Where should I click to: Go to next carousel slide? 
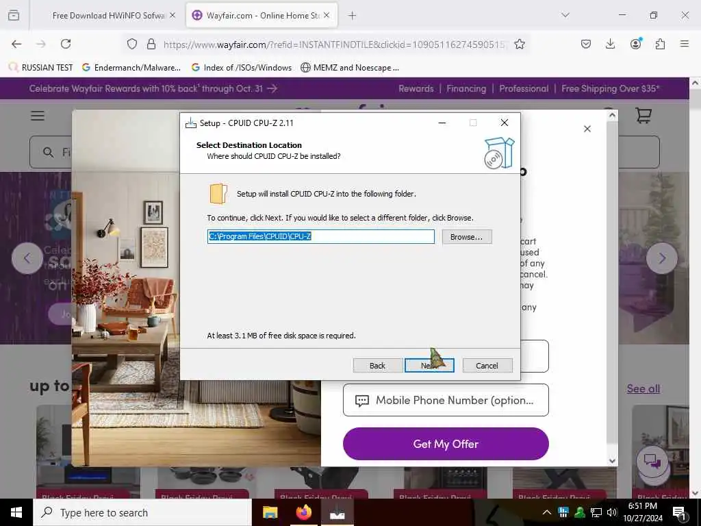coord(662,258)
